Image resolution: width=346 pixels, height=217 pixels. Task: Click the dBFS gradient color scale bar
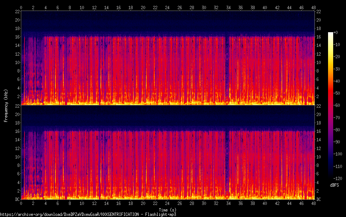(331, 105)
